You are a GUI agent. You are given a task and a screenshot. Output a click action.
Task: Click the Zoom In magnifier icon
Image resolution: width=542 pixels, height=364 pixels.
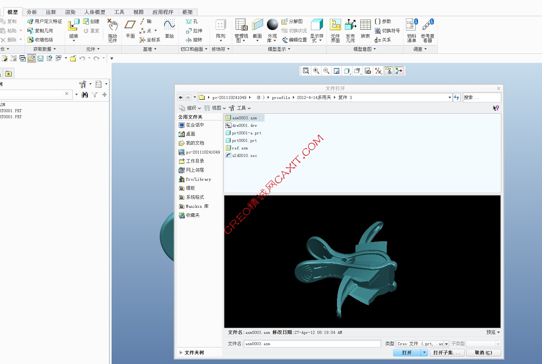(x=316, y=71)
